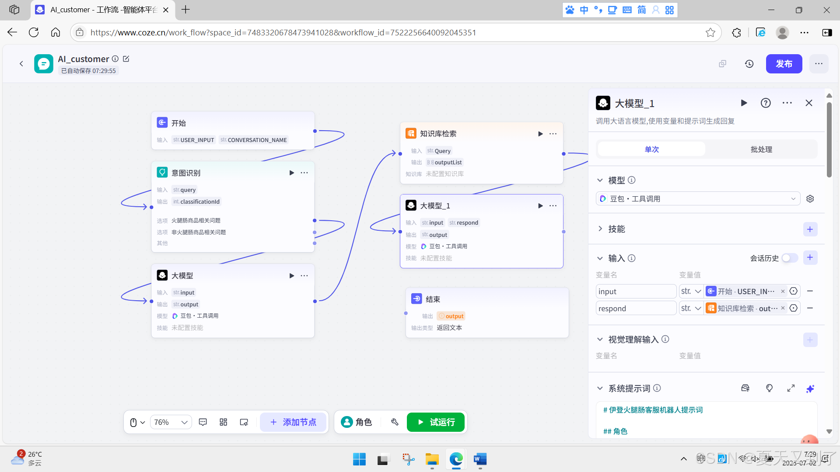
Task: Expand the system prompt editor fullscreen
Action: coord(791,389)
